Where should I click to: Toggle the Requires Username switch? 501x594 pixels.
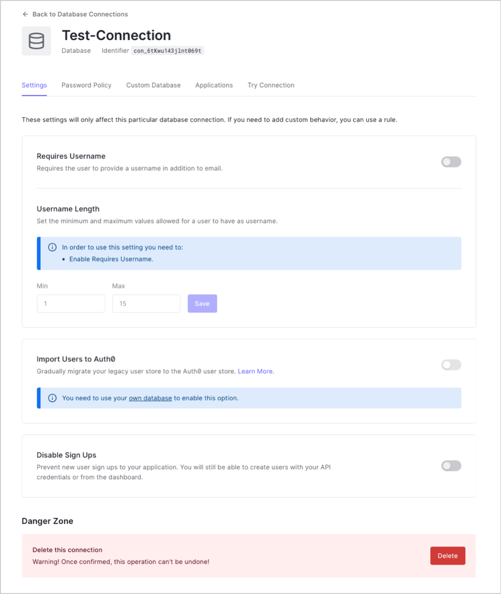click(451, 162)
